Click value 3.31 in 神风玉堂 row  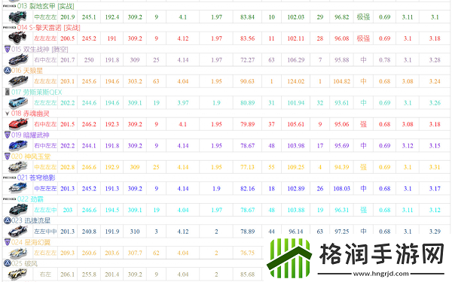pos(435,167)
